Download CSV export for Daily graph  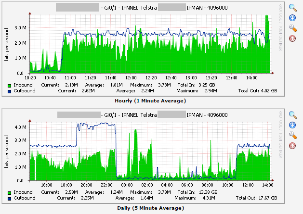pos(292,125)
